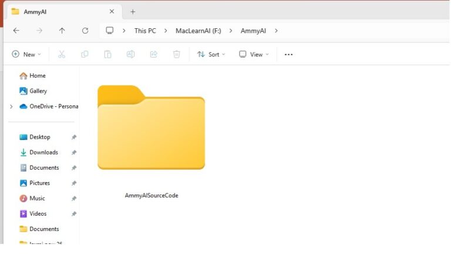Go up one directory level

tap(62, 31)
